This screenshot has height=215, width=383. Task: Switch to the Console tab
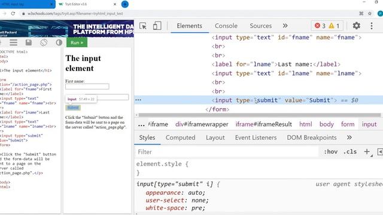point(226,26)
